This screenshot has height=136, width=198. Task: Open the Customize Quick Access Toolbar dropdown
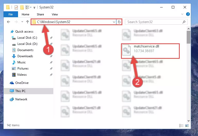pyautogui.click(x=34, y=8)
